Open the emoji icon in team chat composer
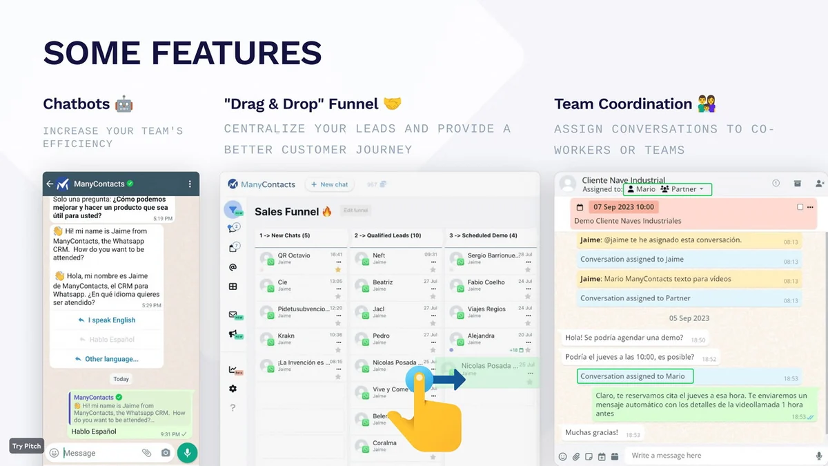 [x=562, y=456]
